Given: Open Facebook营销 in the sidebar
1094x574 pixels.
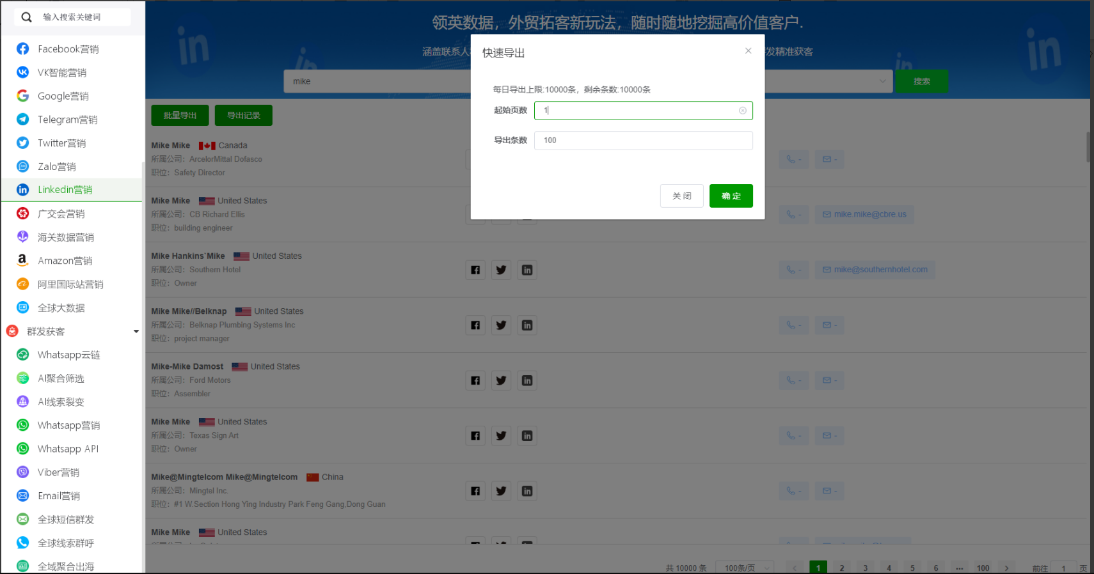Looking at the screenshot, I should click(68, 49).
